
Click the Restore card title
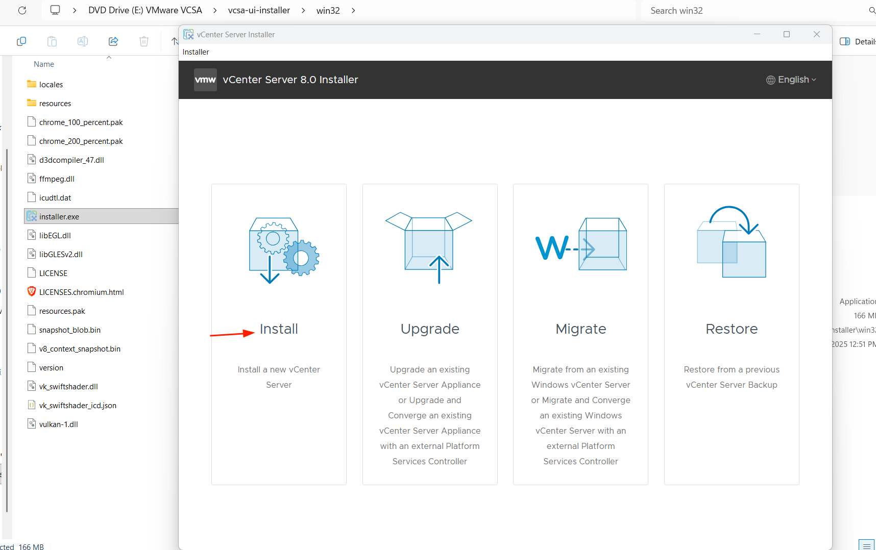(732, 329)
